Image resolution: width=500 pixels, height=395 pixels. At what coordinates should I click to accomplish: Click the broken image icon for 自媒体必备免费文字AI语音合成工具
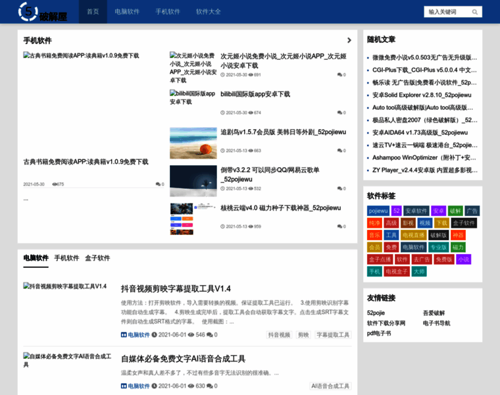click(x=26, y=355)
